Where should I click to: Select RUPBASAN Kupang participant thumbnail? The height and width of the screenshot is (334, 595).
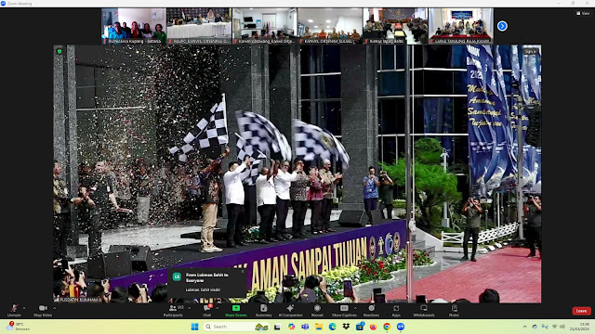pyautogui.click(x=134, y=26)
